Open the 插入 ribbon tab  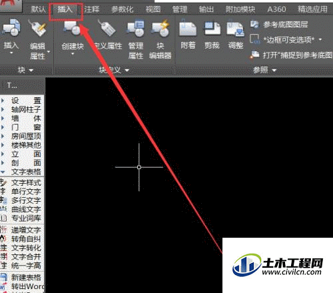(x=65, y=9)
